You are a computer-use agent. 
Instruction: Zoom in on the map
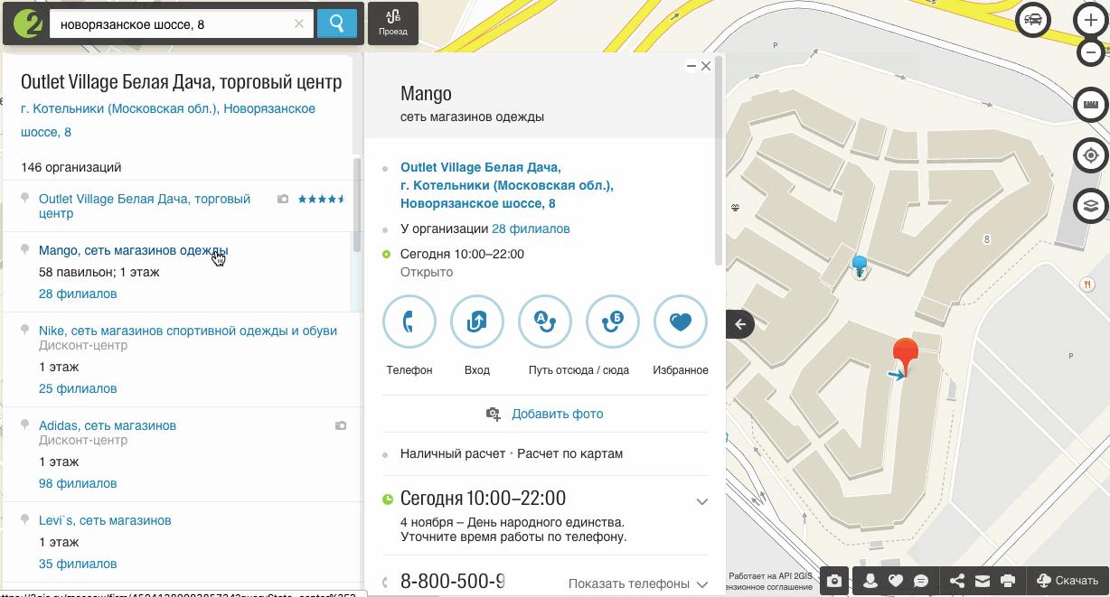(1091, 20)
